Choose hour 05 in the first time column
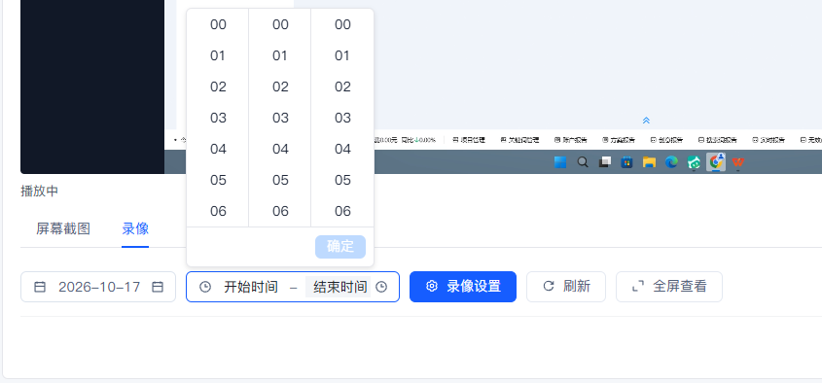The image size is (822, 383). [x=218, y=180]
